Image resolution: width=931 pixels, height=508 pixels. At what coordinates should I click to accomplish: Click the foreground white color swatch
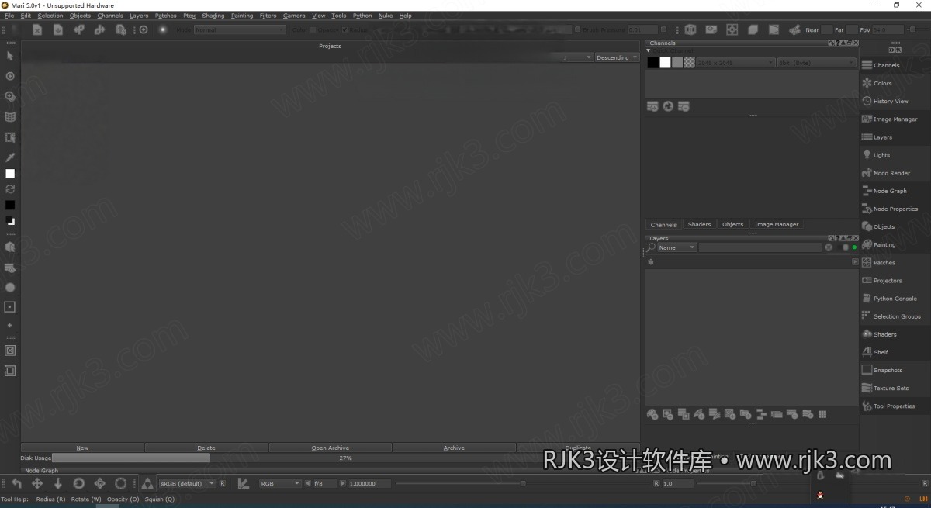[x=10, y=174]
